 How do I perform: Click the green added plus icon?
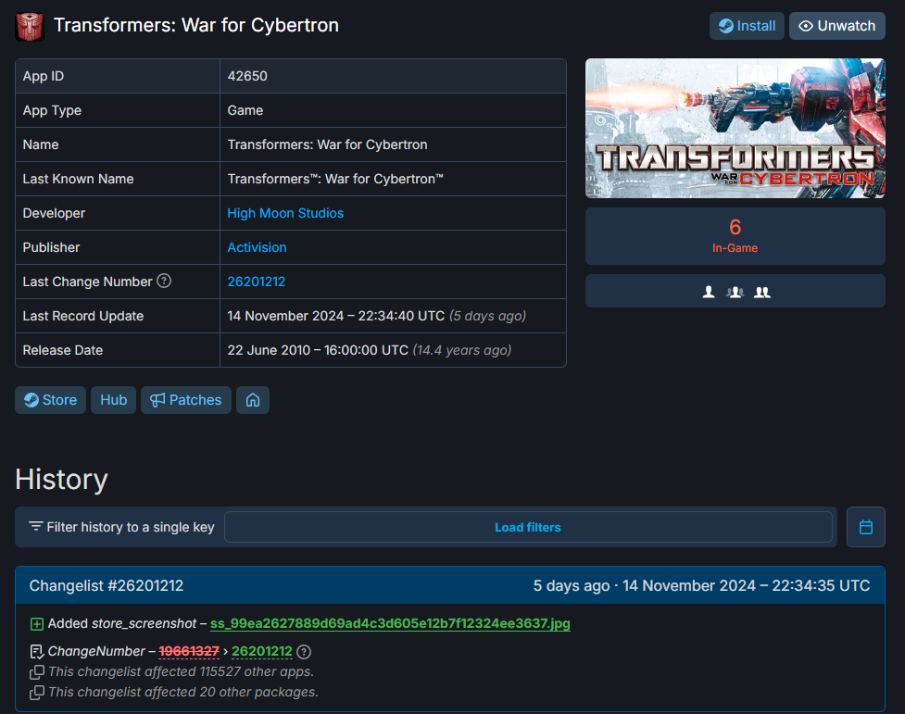click(37, 624)
